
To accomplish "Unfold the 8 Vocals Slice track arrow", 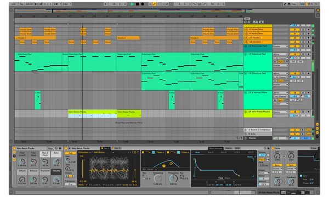I will tap(247, 30).
